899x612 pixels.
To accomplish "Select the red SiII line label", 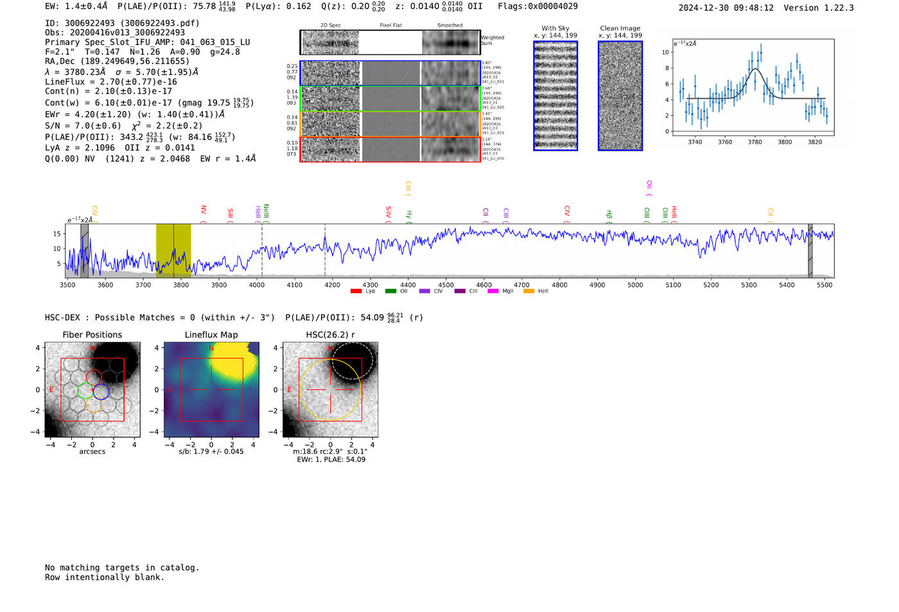I will coord(231,215).
